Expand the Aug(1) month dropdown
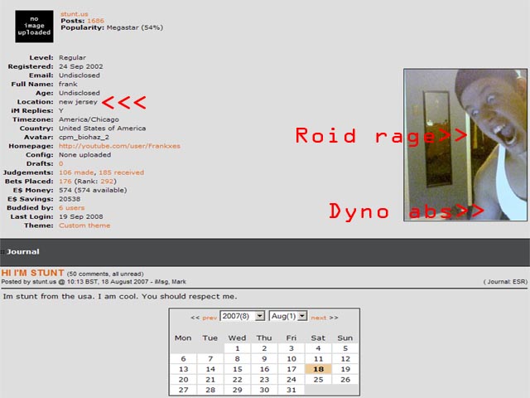Viewport: 530px width, 398px height. coord(287,317)
